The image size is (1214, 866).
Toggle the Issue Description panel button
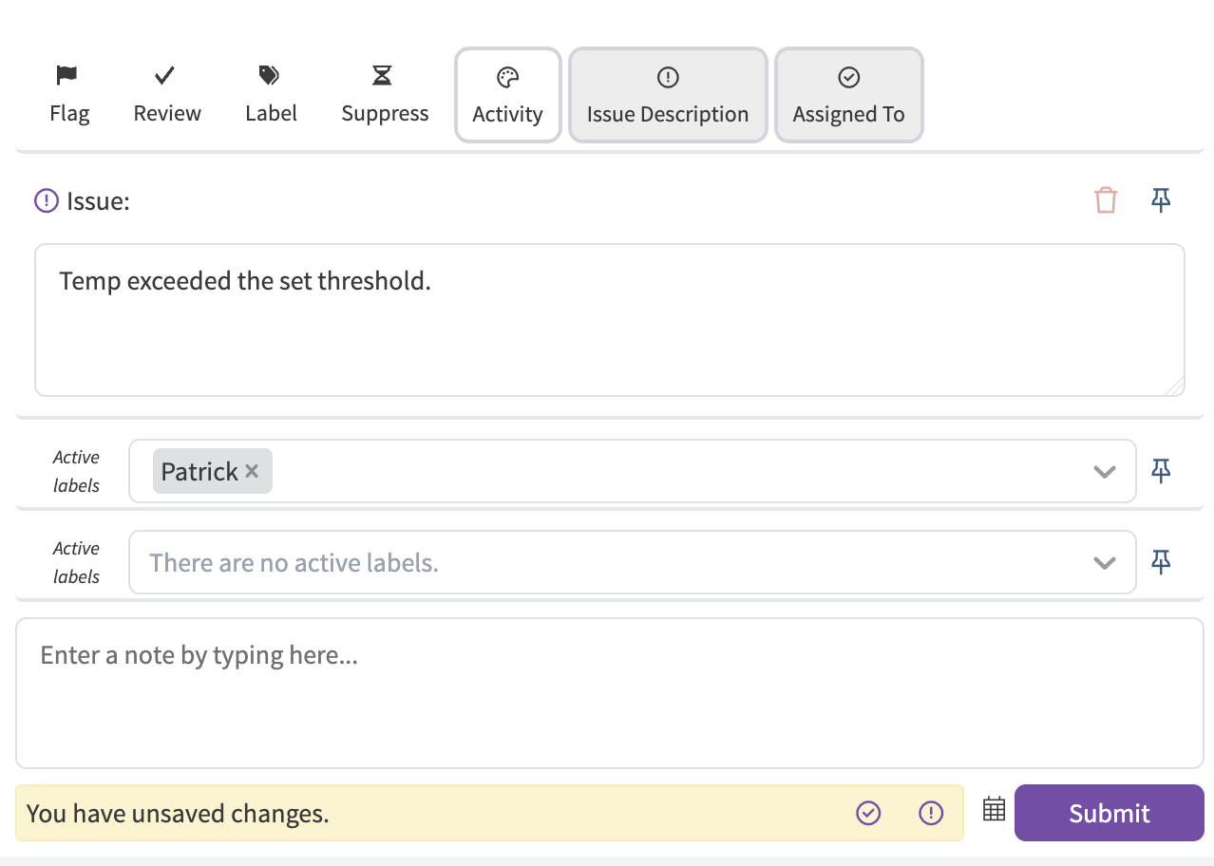(668, 95)
